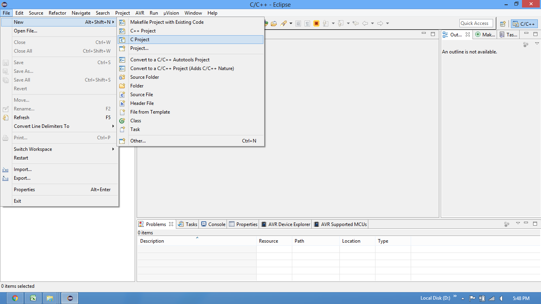Click the Open Task folder icon in toolbar

(x=274, y=23)
